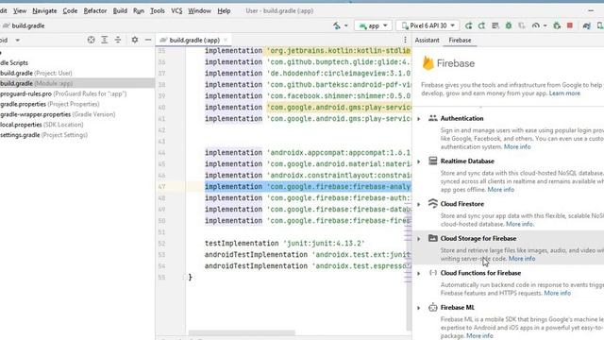Click the Apply Code Changes icon
This screenshot has width=604, height=340.
tap(481, 25)
